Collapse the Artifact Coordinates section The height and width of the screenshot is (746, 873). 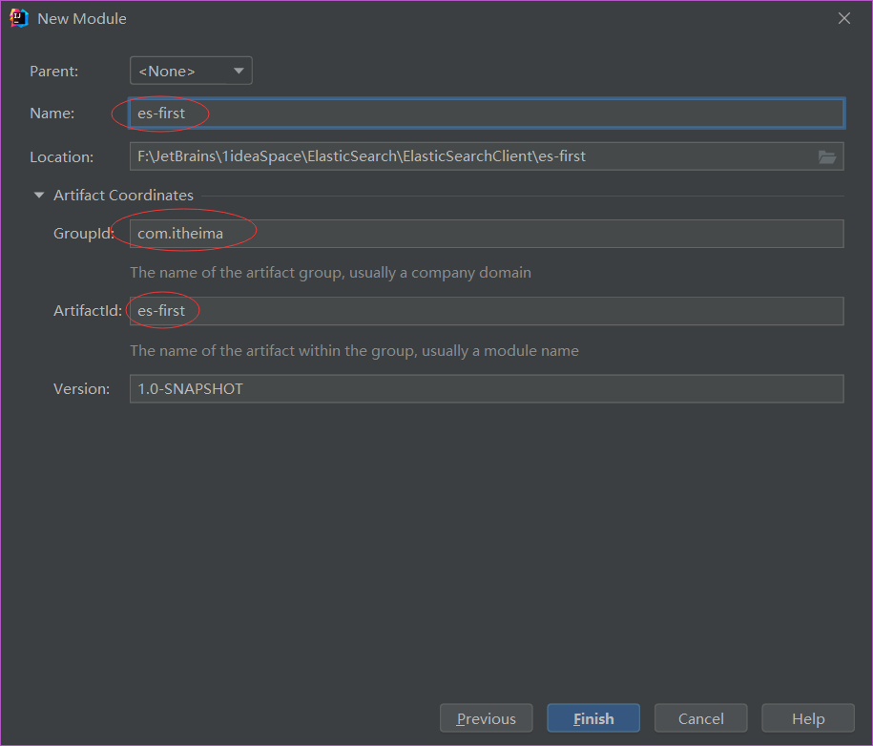point(39,196)
